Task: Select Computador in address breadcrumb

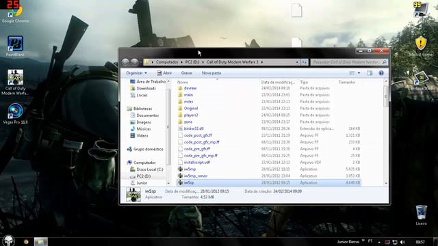Action: 167,62
